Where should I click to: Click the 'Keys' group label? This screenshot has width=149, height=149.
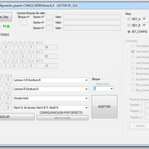pyautogui.click(x=128, y=14)
